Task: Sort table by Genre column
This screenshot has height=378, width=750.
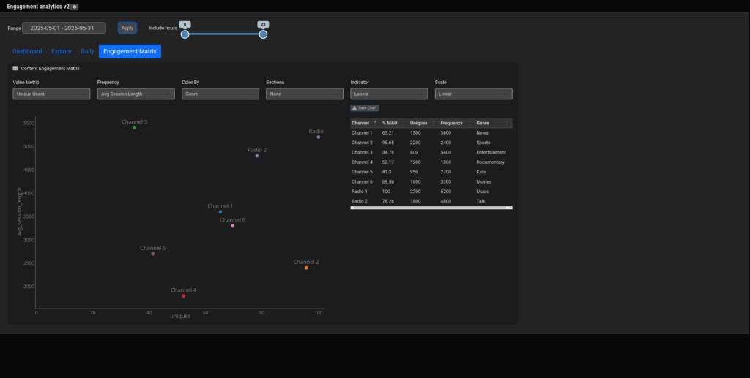Action: [505, 123]
